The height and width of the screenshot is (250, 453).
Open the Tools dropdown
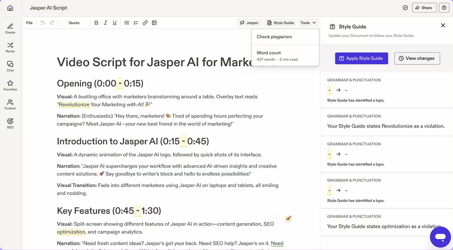pyautogui.click(x=307, y=23)
